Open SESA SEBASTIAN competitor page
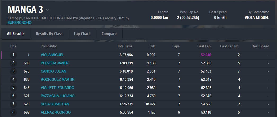This screenshot has height=117, width=277. (55, 104)
